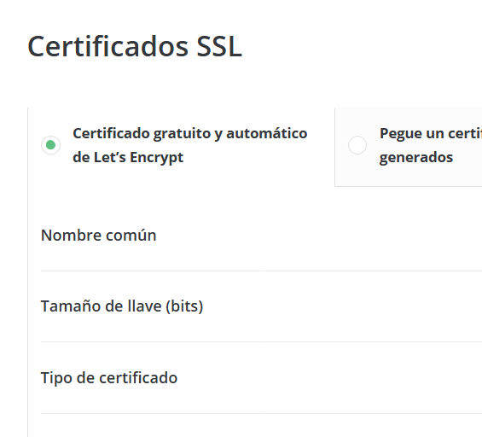482x437 pixels.
Task: Click the green dot in the selected radio
Action: pos(50,145)
